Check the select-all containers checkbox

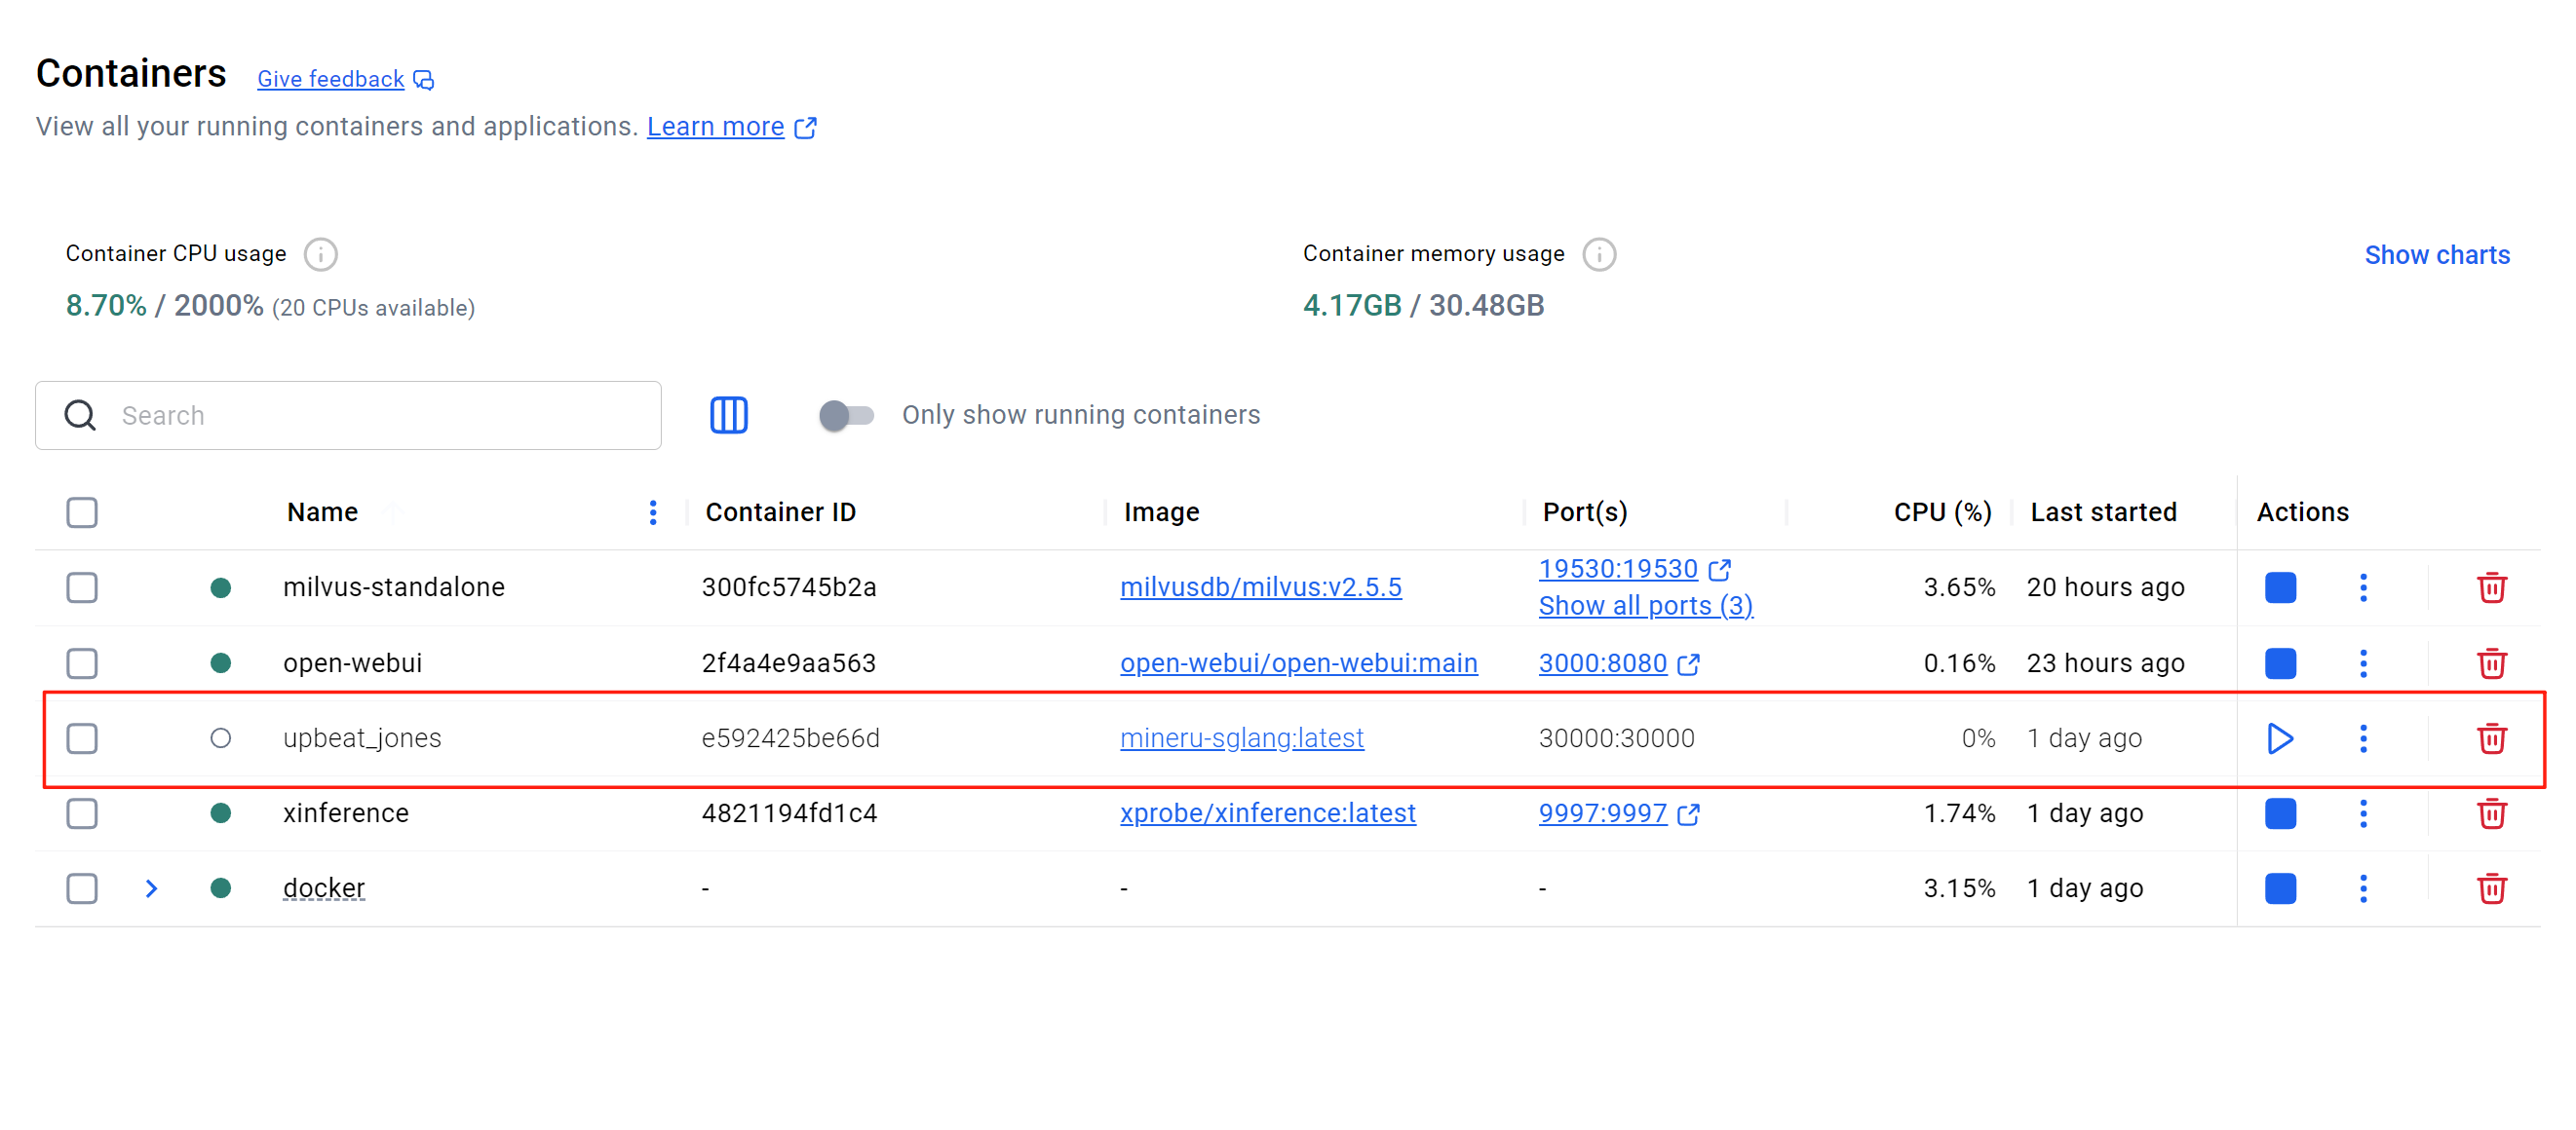[x=81, y=511]
